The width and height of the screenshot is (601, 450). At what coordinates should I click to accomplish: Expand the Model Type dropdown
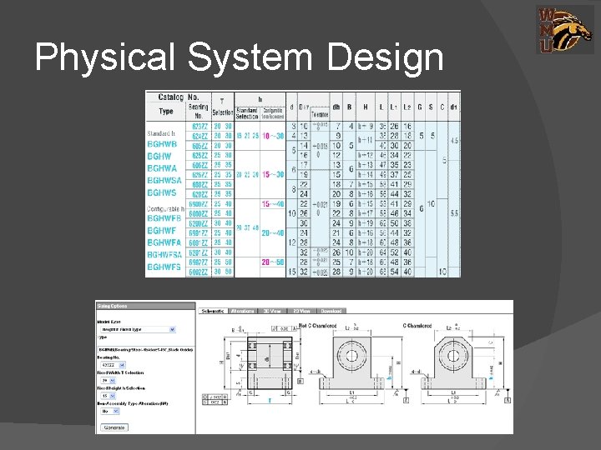tap(138, 329)
